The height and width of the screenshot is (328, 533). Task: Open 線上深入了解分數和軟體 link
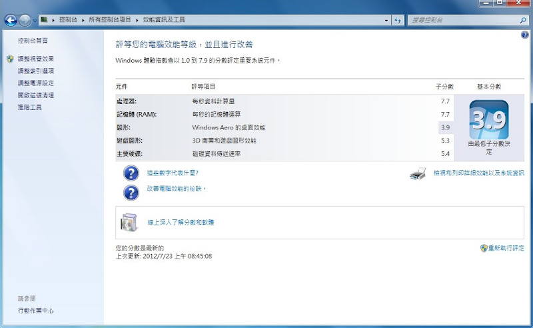click(181, 222)
